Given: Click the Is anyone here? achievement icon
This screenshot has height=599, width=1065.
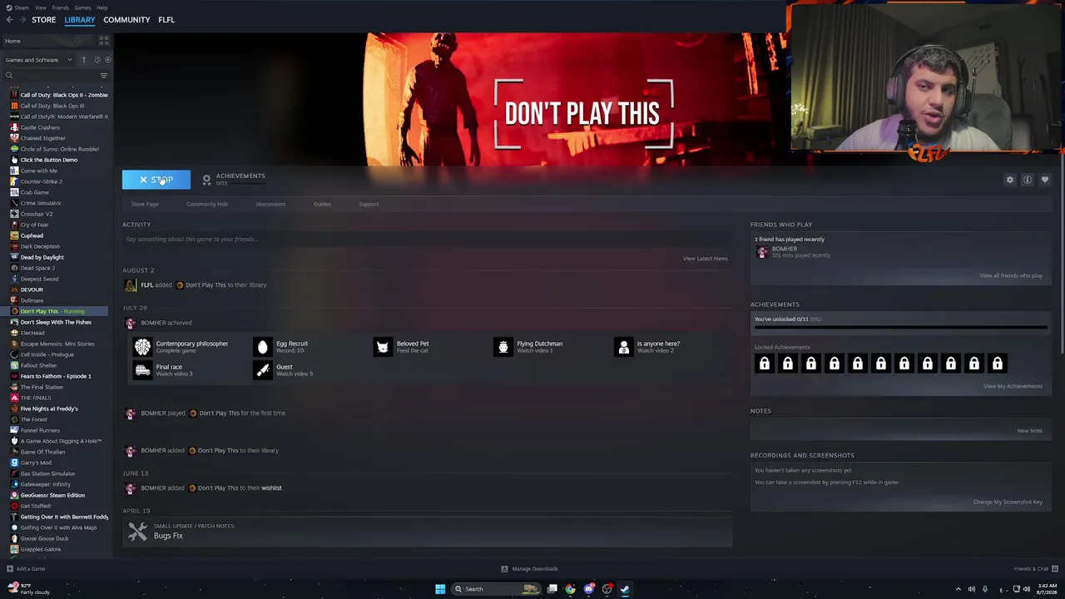Looking at the screenshot, I should (624, 346).
